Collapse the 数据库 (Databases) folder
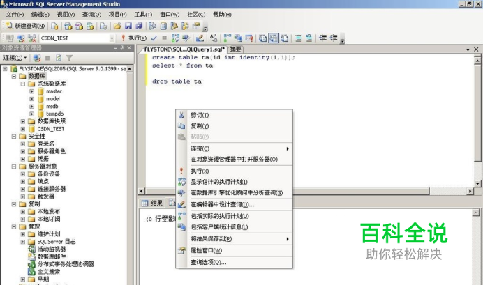 (14, 76)
